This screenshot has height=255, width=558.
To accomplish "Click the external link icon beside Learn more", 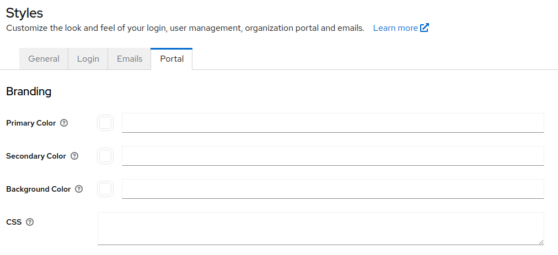I will click(425, 28).
